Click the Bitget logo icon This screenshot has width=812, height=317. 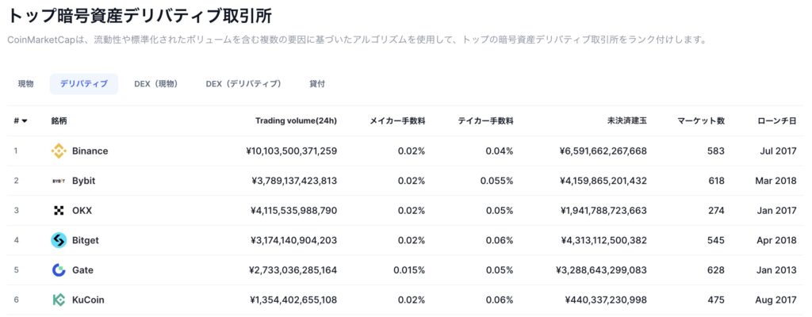point(59,240)
